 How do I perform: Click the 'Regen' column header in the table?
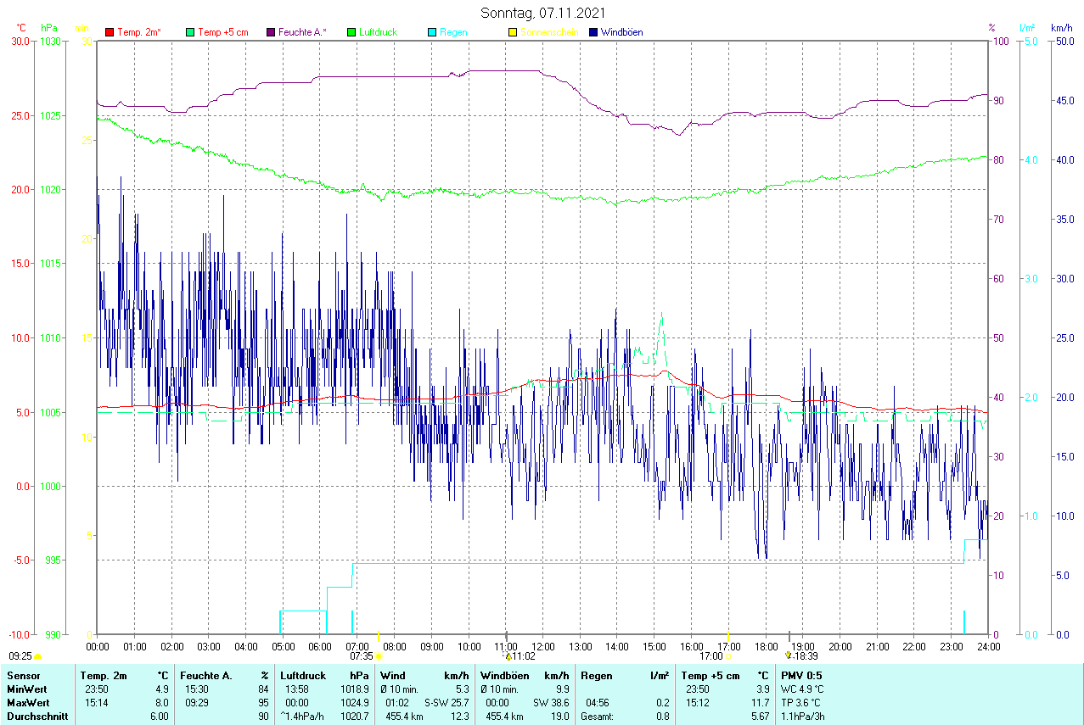pos(596,676)
